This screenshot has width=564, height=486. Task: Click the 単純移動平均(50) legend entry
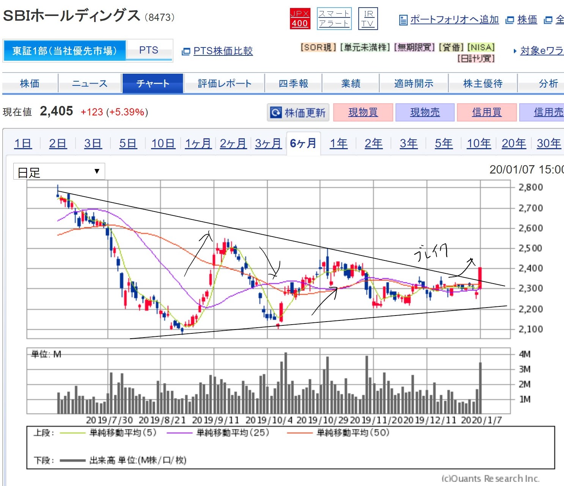pyautogui.click(x=338, y=433)
